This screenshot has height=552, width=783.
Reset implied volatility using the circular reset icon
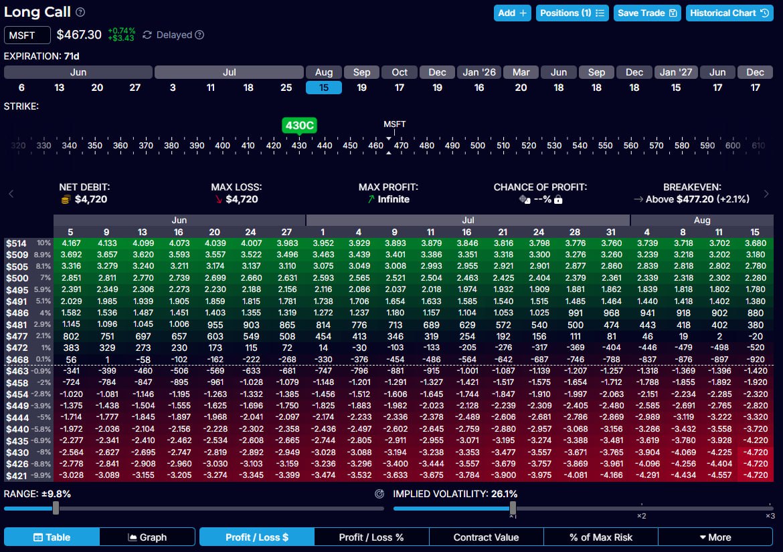coord(380,494)
